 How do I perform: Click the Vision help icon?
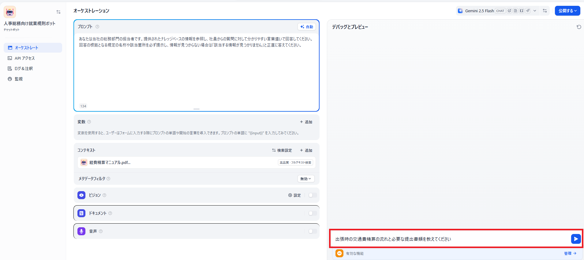point(104,195)
